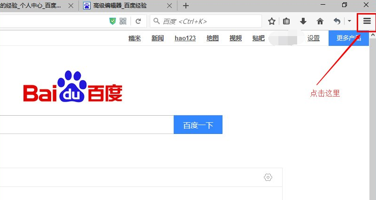The width and height of the screenshot is (376, 200).
Task: Open the downloads arrow icon
Action: pos(303,22)
